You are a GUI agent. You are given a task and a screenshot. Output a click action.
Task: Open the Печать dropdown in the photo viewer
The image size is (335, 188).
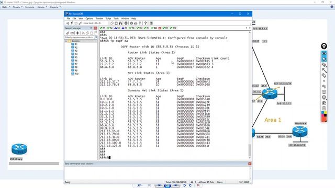pyautogui.click(x=17, y=7)
